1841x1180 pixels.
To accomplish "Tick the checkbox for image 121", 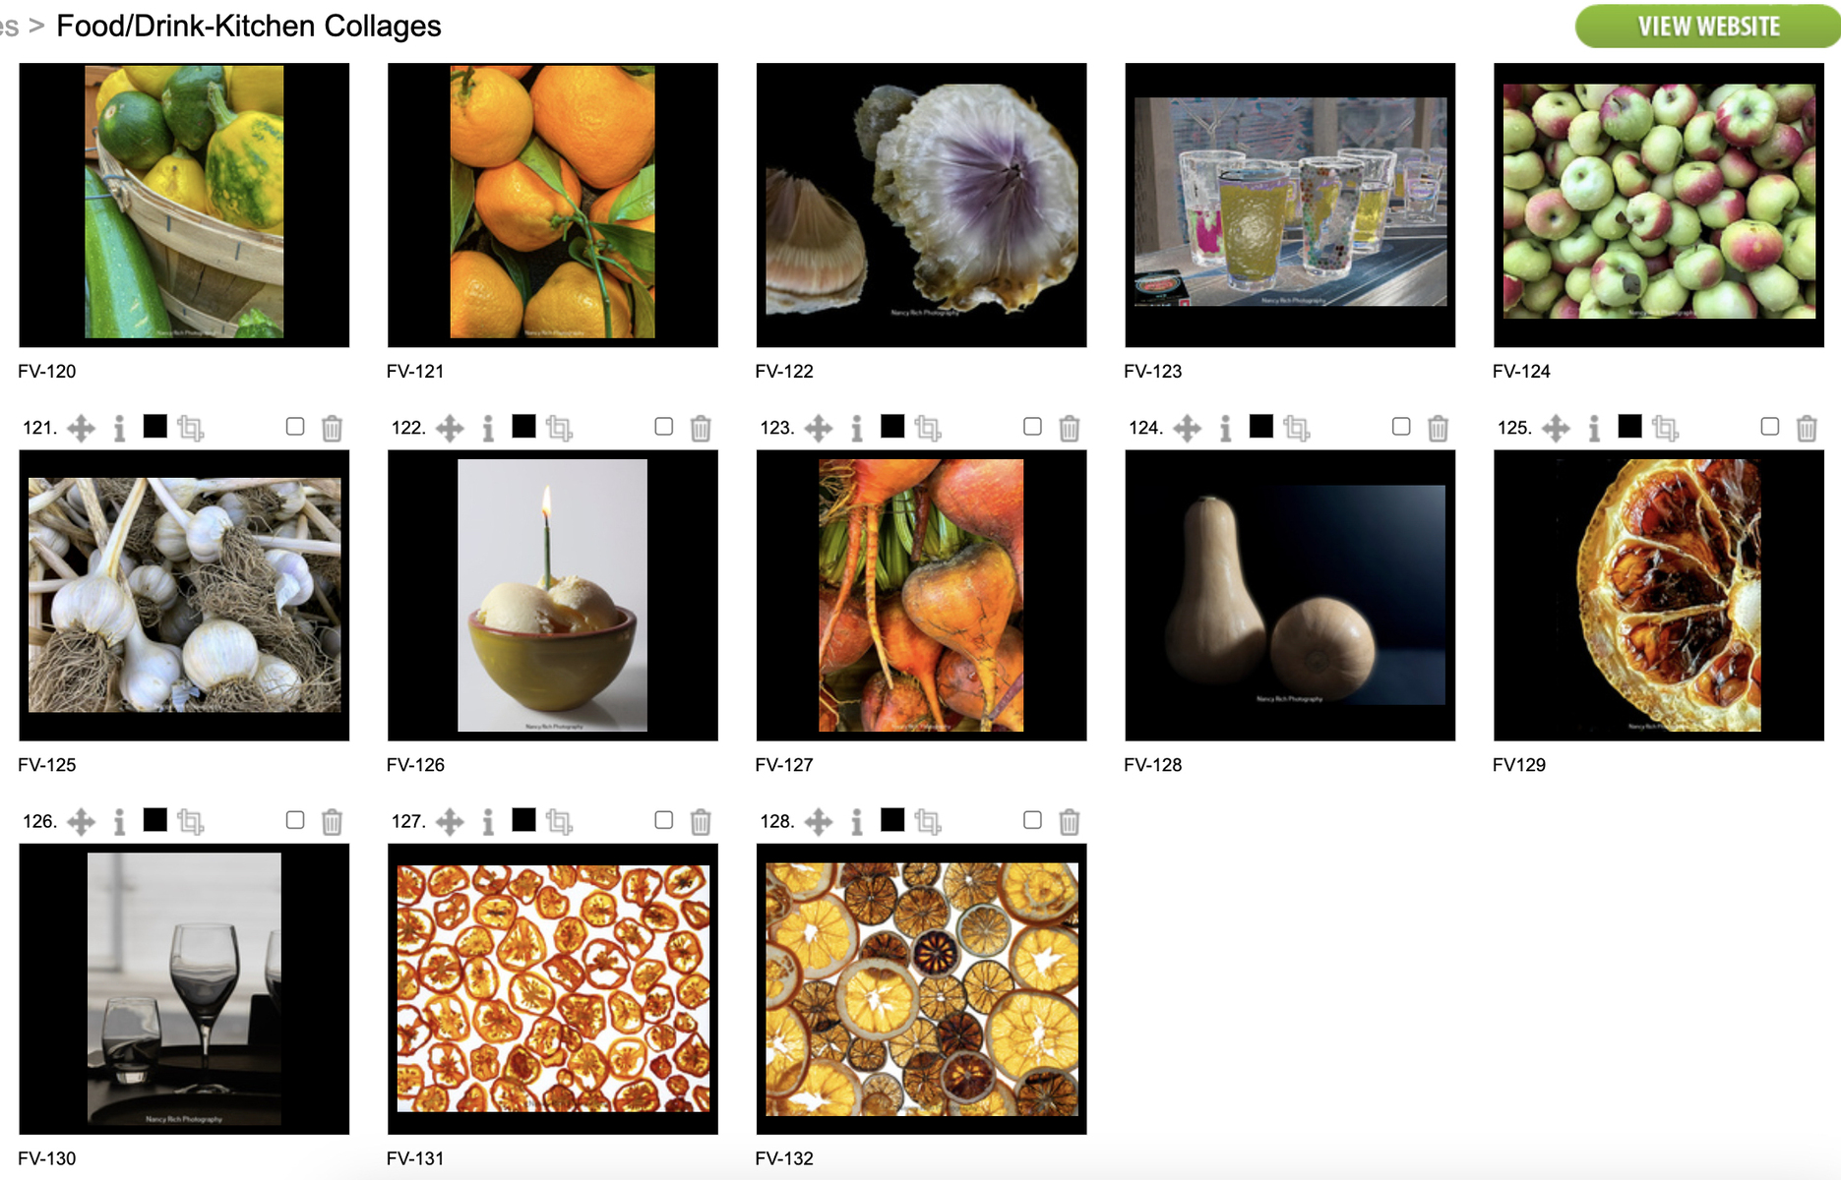I will tap(295, 426).
